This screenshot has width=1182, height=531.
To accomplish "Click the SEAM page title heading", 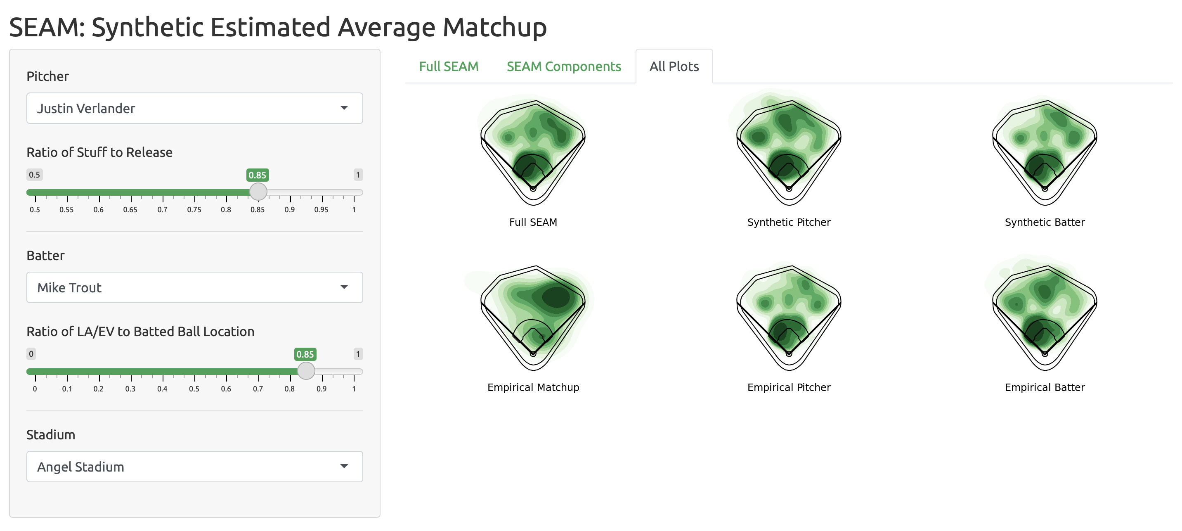I will pos(278,26).
